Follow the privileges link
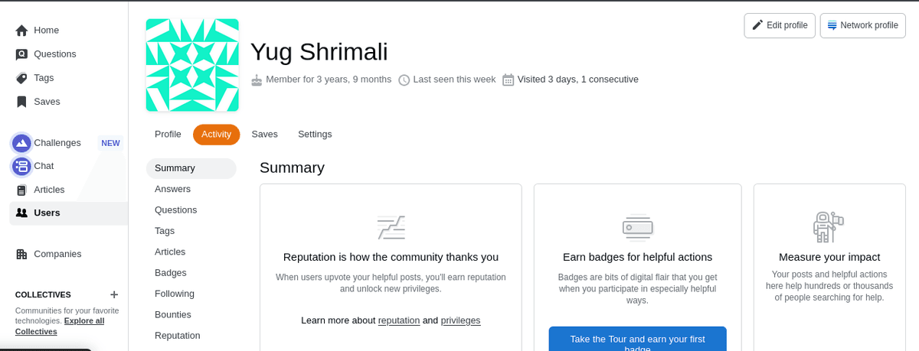The height and width of the screenshot is (351, 919). [x=460, y=320]
